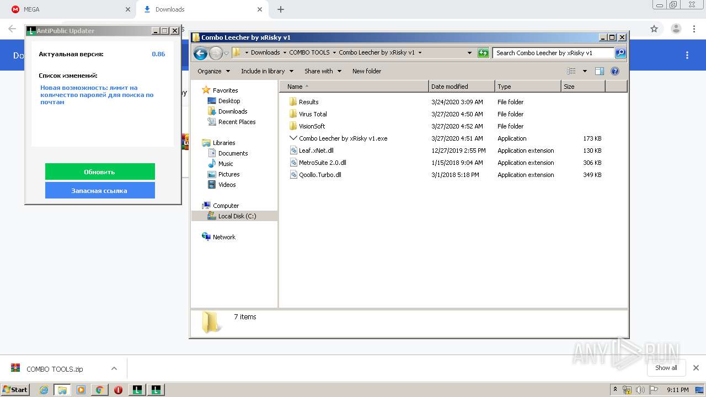Open the COMBO TOOLS.zip download options arrow
Viewport: 706px width, 397px height.
coord(114,368)
